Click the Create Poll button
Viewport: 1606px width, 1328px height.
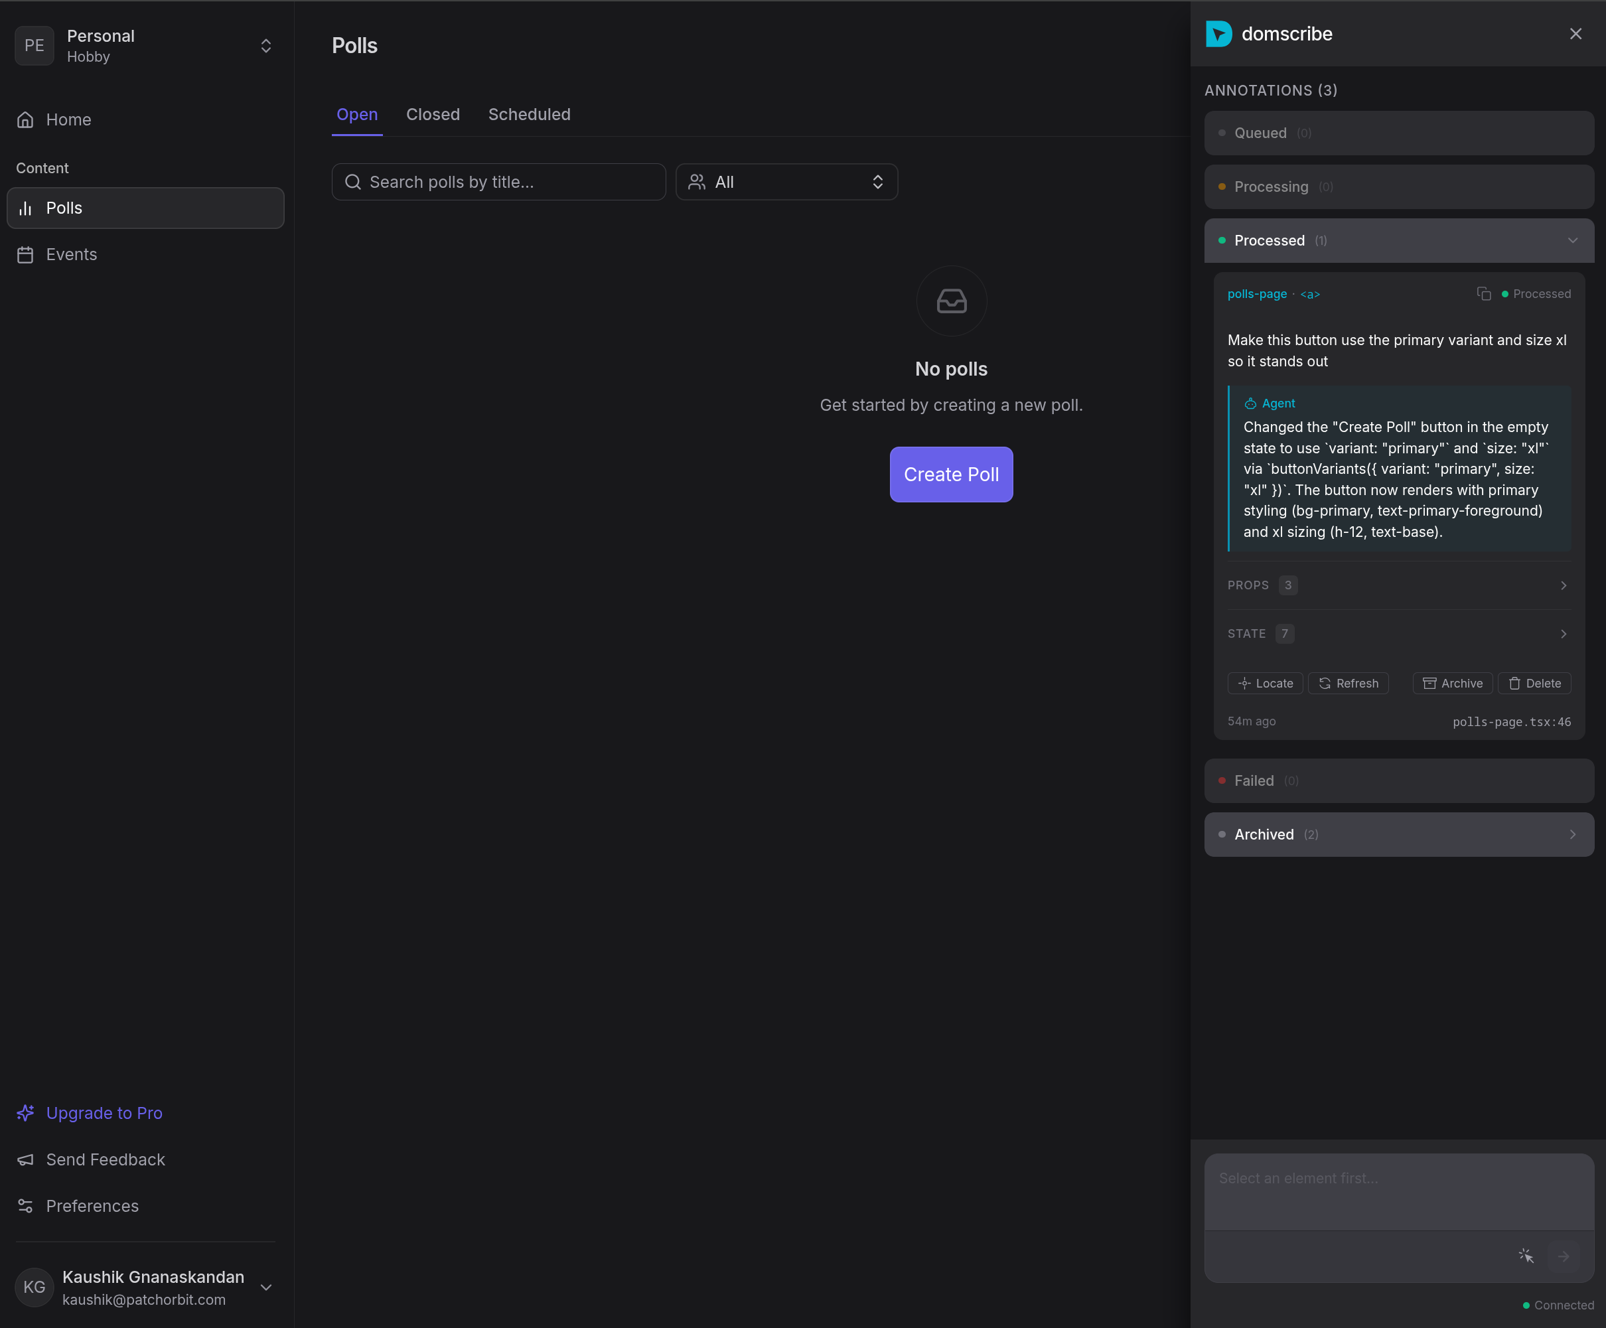coord(950,475)
